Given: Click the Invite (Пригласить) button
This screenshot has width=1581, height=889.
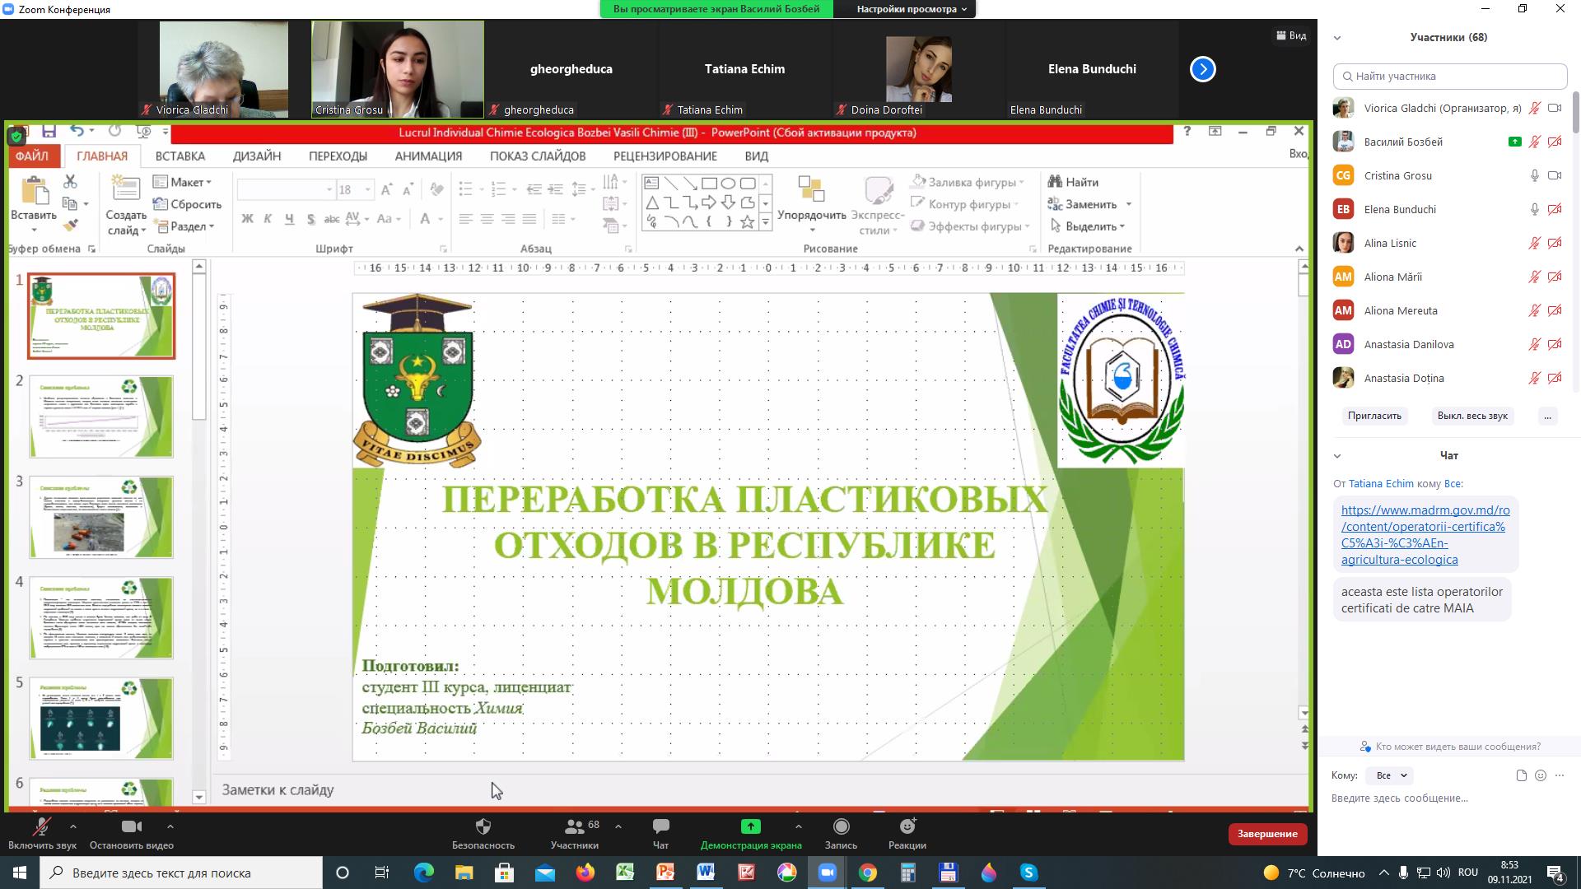Looking at the screenshot, I should point(1374,416).
